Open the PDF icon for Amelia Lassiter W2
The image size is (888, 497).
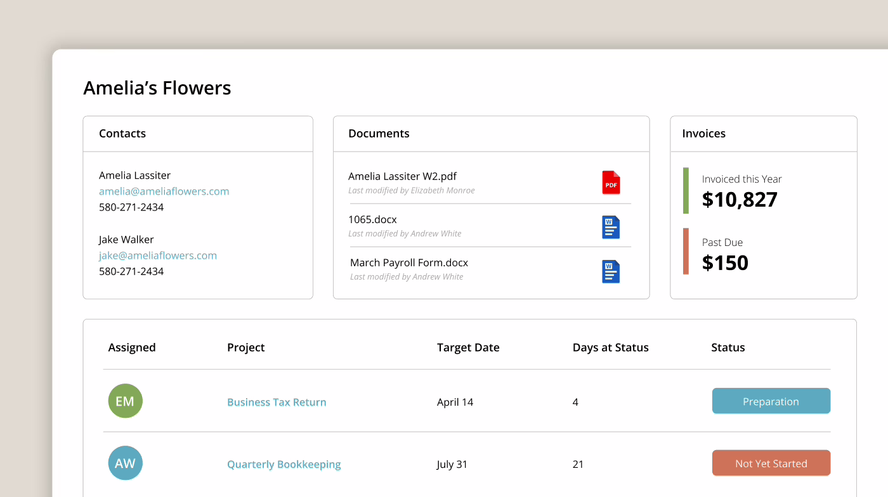[x=611, y=183]
